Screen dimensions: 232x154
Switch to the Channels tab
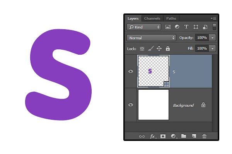(152, 18)
